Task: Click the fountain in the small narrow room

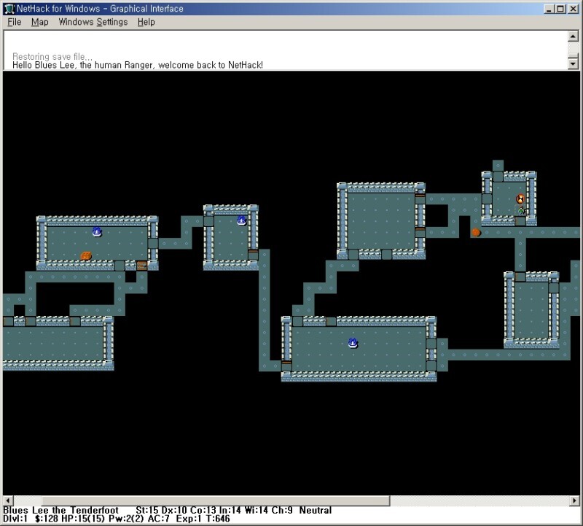Action: coord(242,220)
